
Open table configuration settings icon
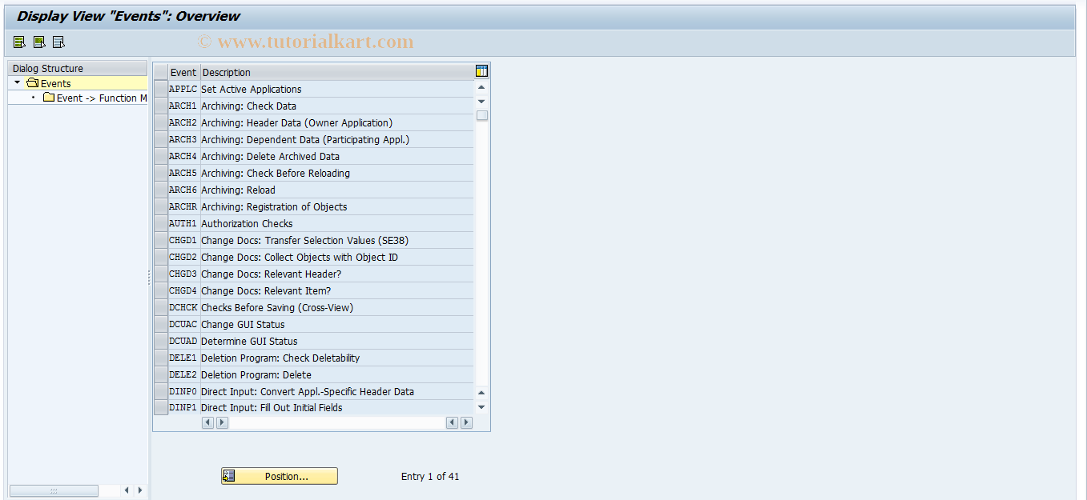click(x=481, y=71)
